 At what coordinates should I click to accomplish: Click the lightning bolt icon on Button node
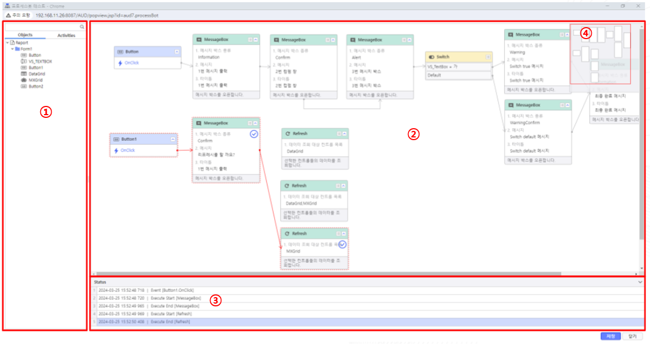coord(120,63)
